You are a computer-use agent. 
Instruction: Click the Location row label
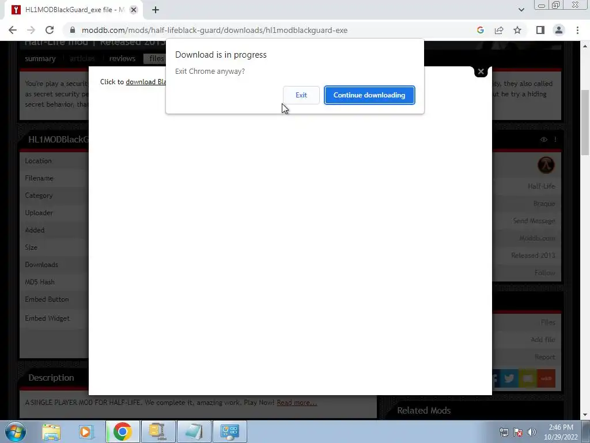pos(38,161)
